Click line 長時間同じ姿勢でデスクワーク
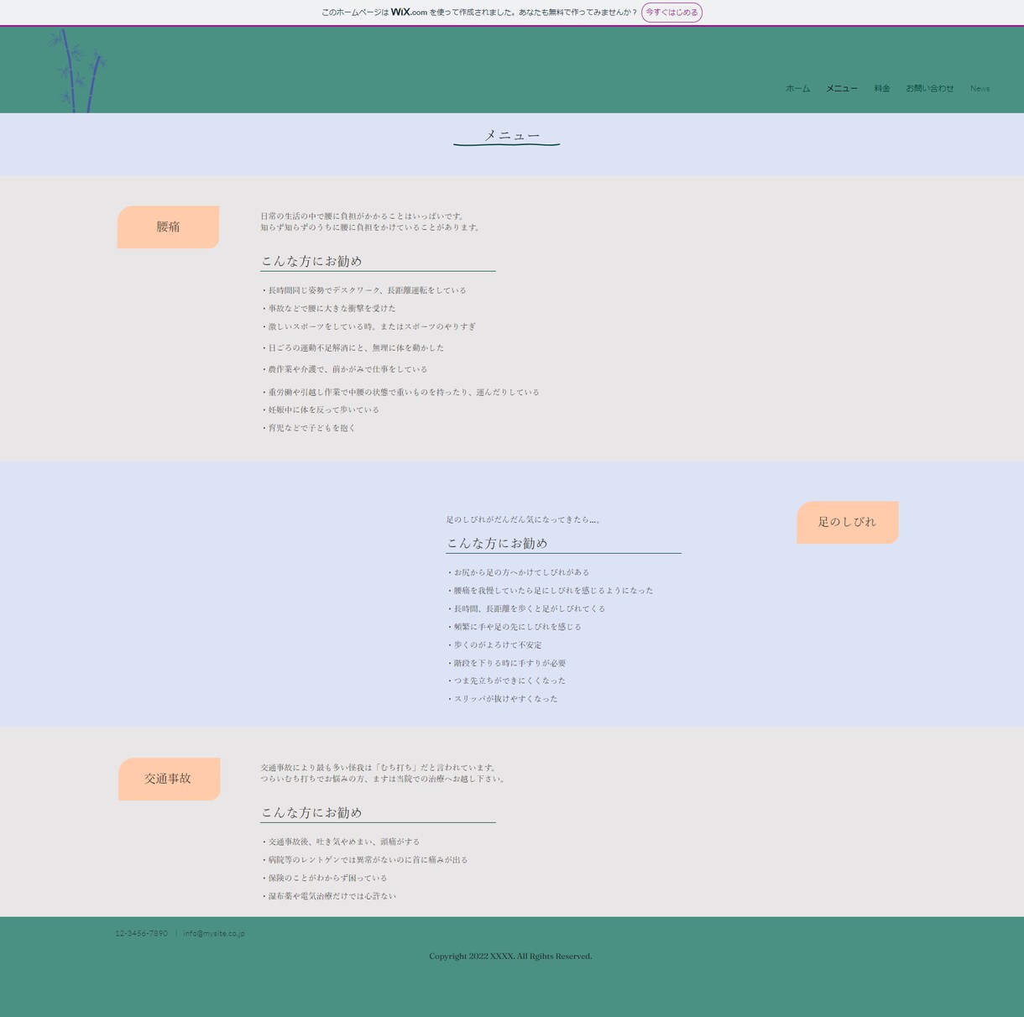 tap(363, 290)
